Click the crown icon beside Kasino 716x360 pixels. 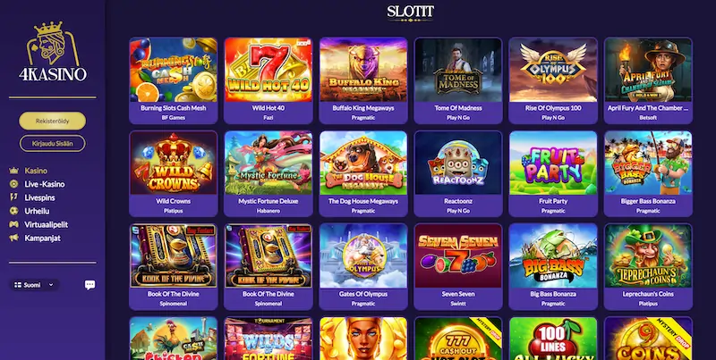click(14, 171)
